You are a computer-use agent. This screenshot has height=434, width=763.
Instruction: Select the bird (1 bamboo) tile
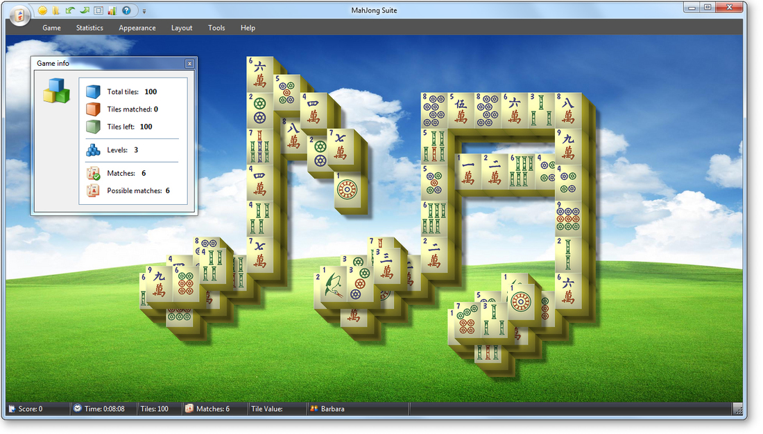(x=334, y=284)
